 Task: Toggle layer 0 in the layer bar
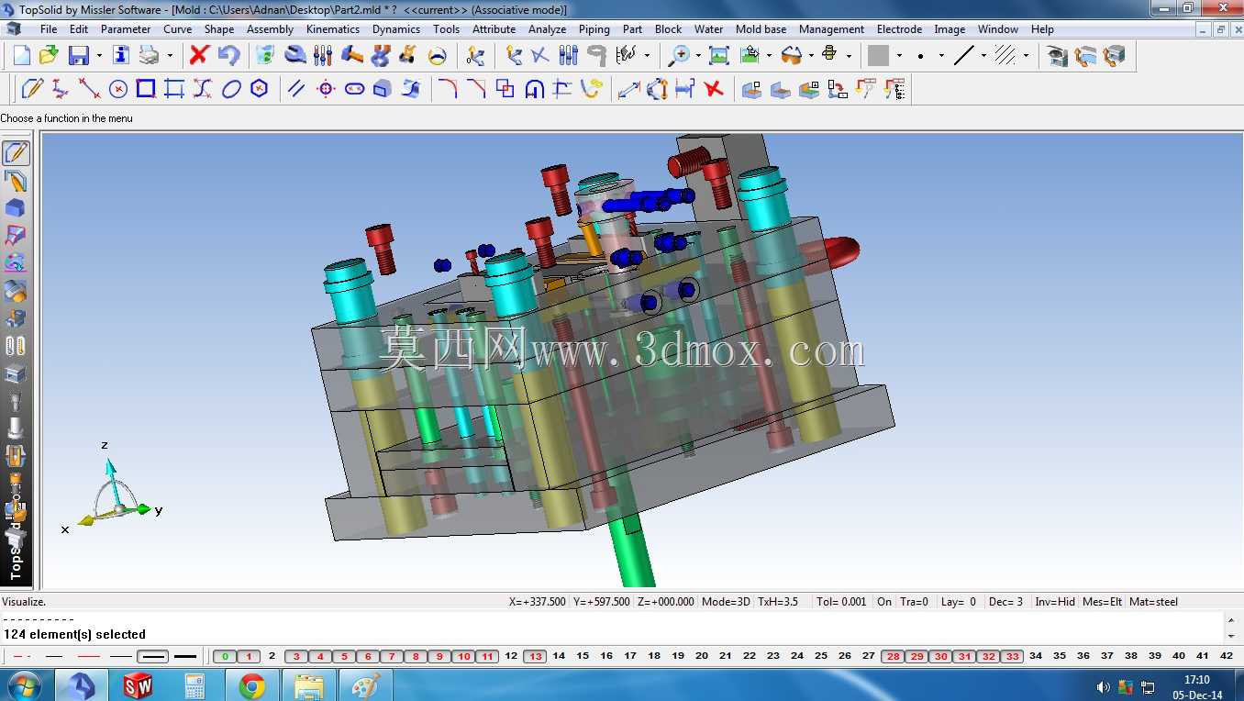(225, 656)
